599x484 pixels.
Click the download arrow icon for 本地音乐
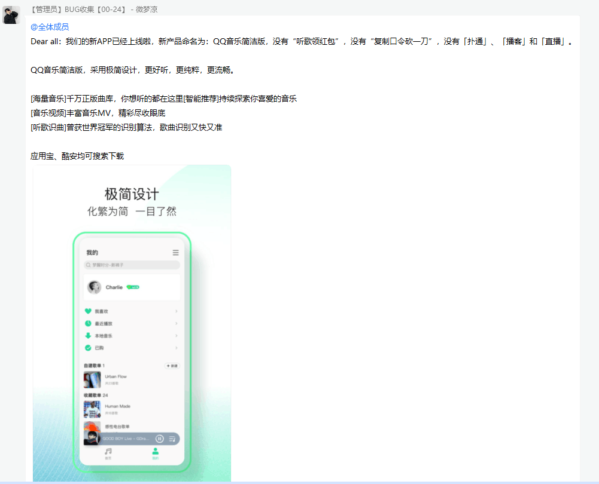pos(88,335)
